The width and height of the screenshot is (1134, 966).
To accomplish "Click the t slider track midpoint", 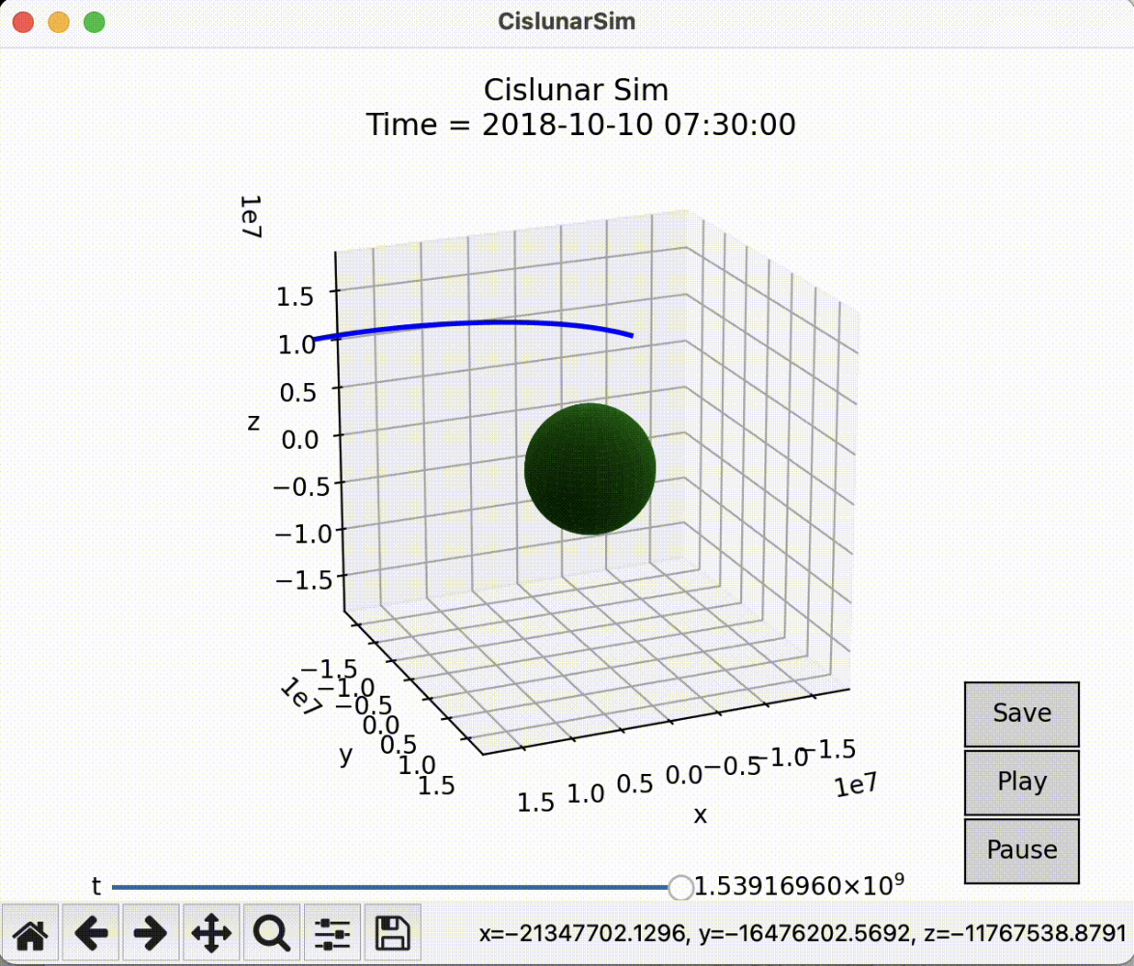I will 397,887.
